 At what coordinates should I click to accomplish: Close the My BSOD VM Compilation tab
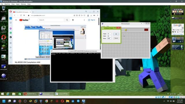[x=30, y=12]
